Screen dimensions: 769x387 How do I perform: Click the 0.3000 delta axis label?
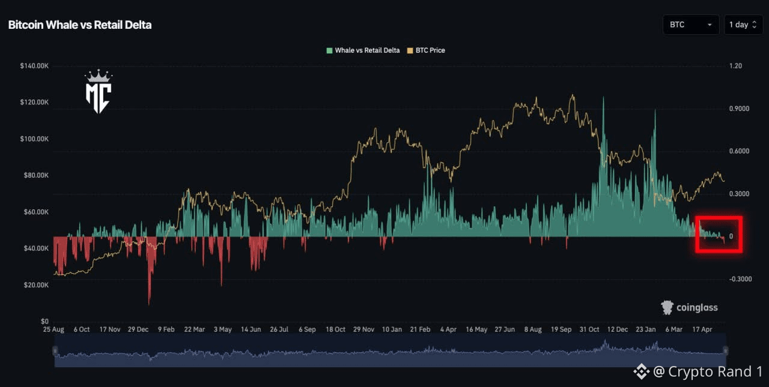tap(739, 194)
